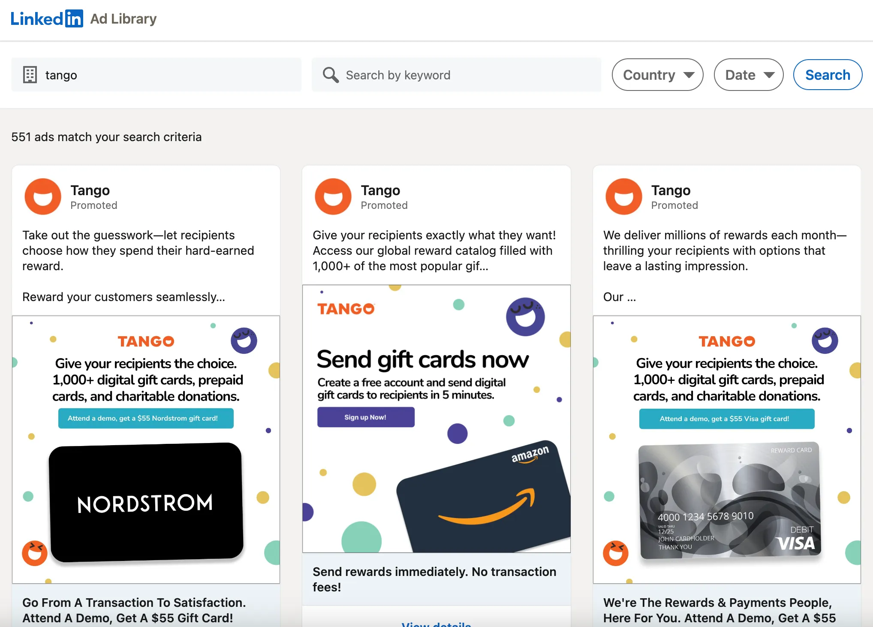
Task: Click the Tango avatar on the Nordstrom ad card
Action: (x=43, y=196)
